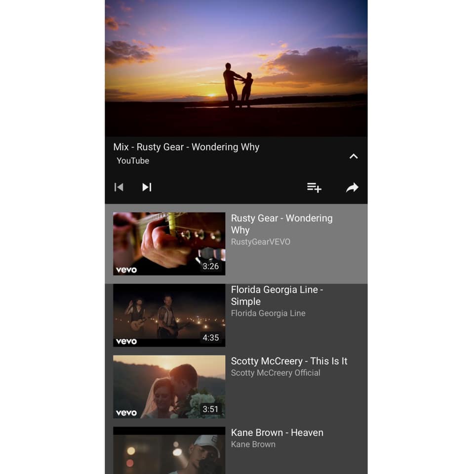Open RustyGearVEVO channel name
Viewport: 474px width, 474px height.
pos(261,242)
